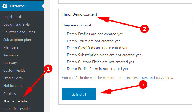Open the Payments menu item
The width and height of the screenshot is (196, 112).
11,55
